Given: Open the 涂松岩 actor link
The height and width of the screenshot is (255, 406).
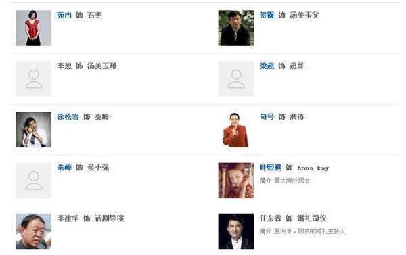Looking at the screenshot, I should (x=68, y=116).
